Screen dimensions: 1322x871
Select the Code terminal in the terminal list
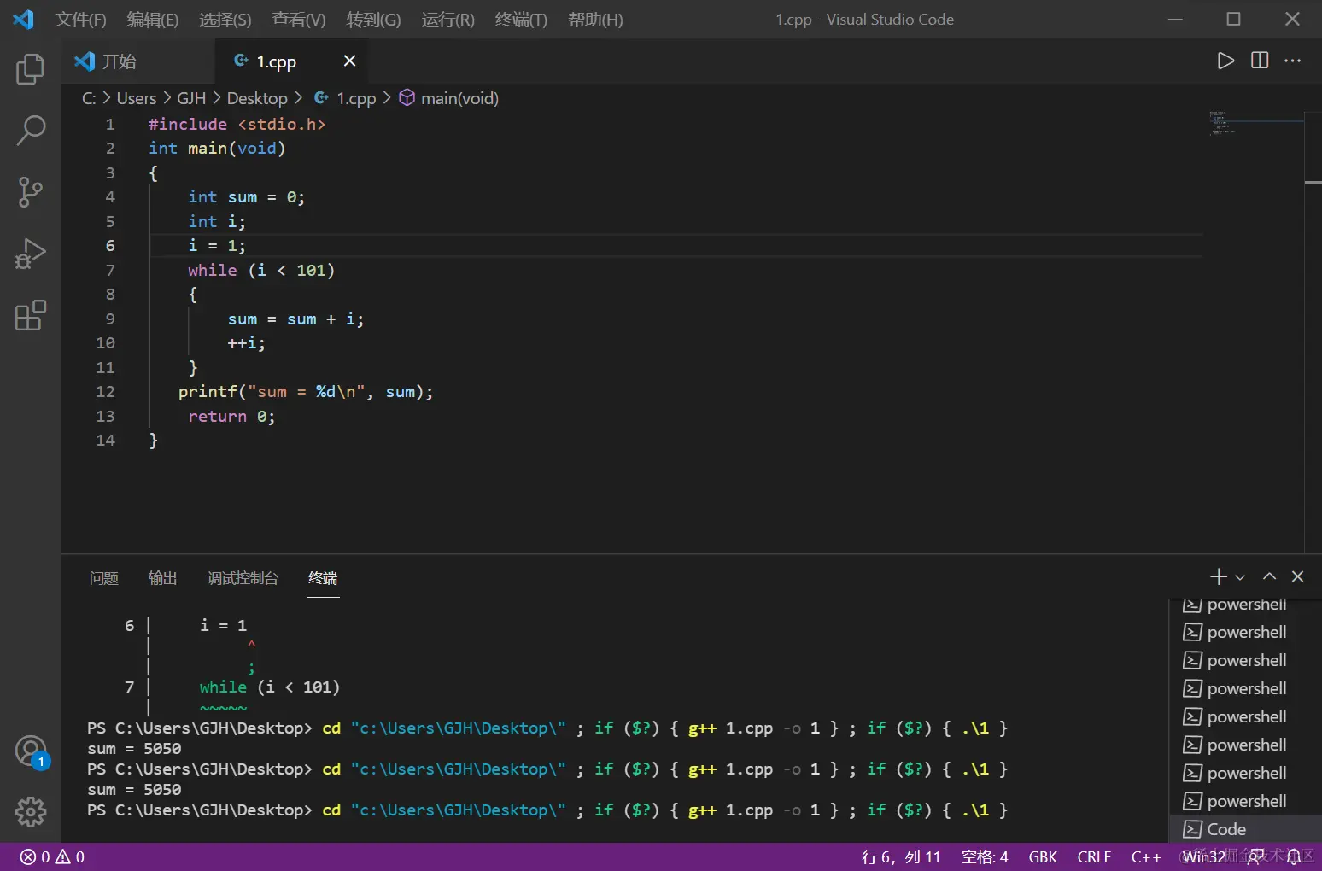tap(1226, 829)
